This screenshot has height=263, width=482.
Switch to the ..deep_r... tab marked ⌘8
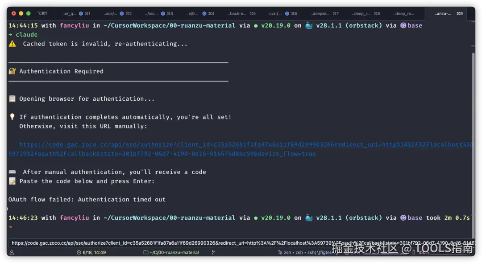point(366,13)
